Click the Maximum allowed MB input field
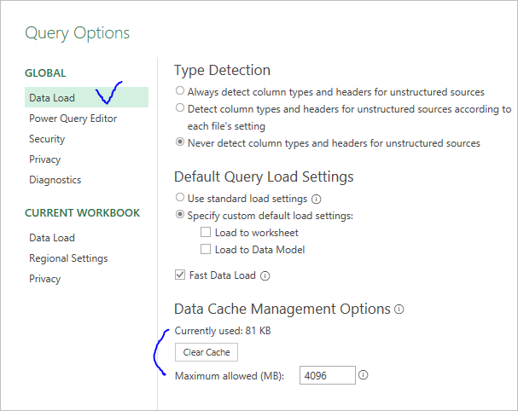Viewport: 518px width, 411px height. [326, 375]
